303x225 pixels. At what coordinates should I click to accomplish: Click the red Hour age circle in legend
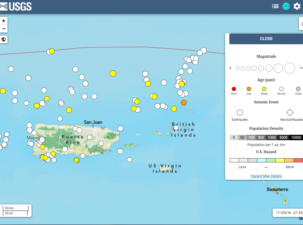click(x=234, y=89)
